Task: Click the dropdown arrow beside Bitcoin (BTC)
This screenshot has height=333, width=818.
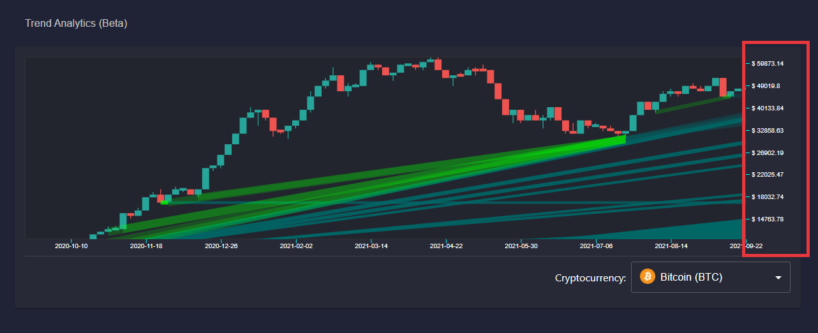Action: click(x=778, y=278)
